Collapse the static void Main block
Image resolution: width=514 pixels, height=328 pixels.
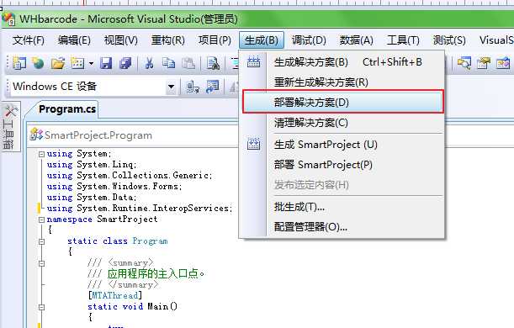pos(41,307)
